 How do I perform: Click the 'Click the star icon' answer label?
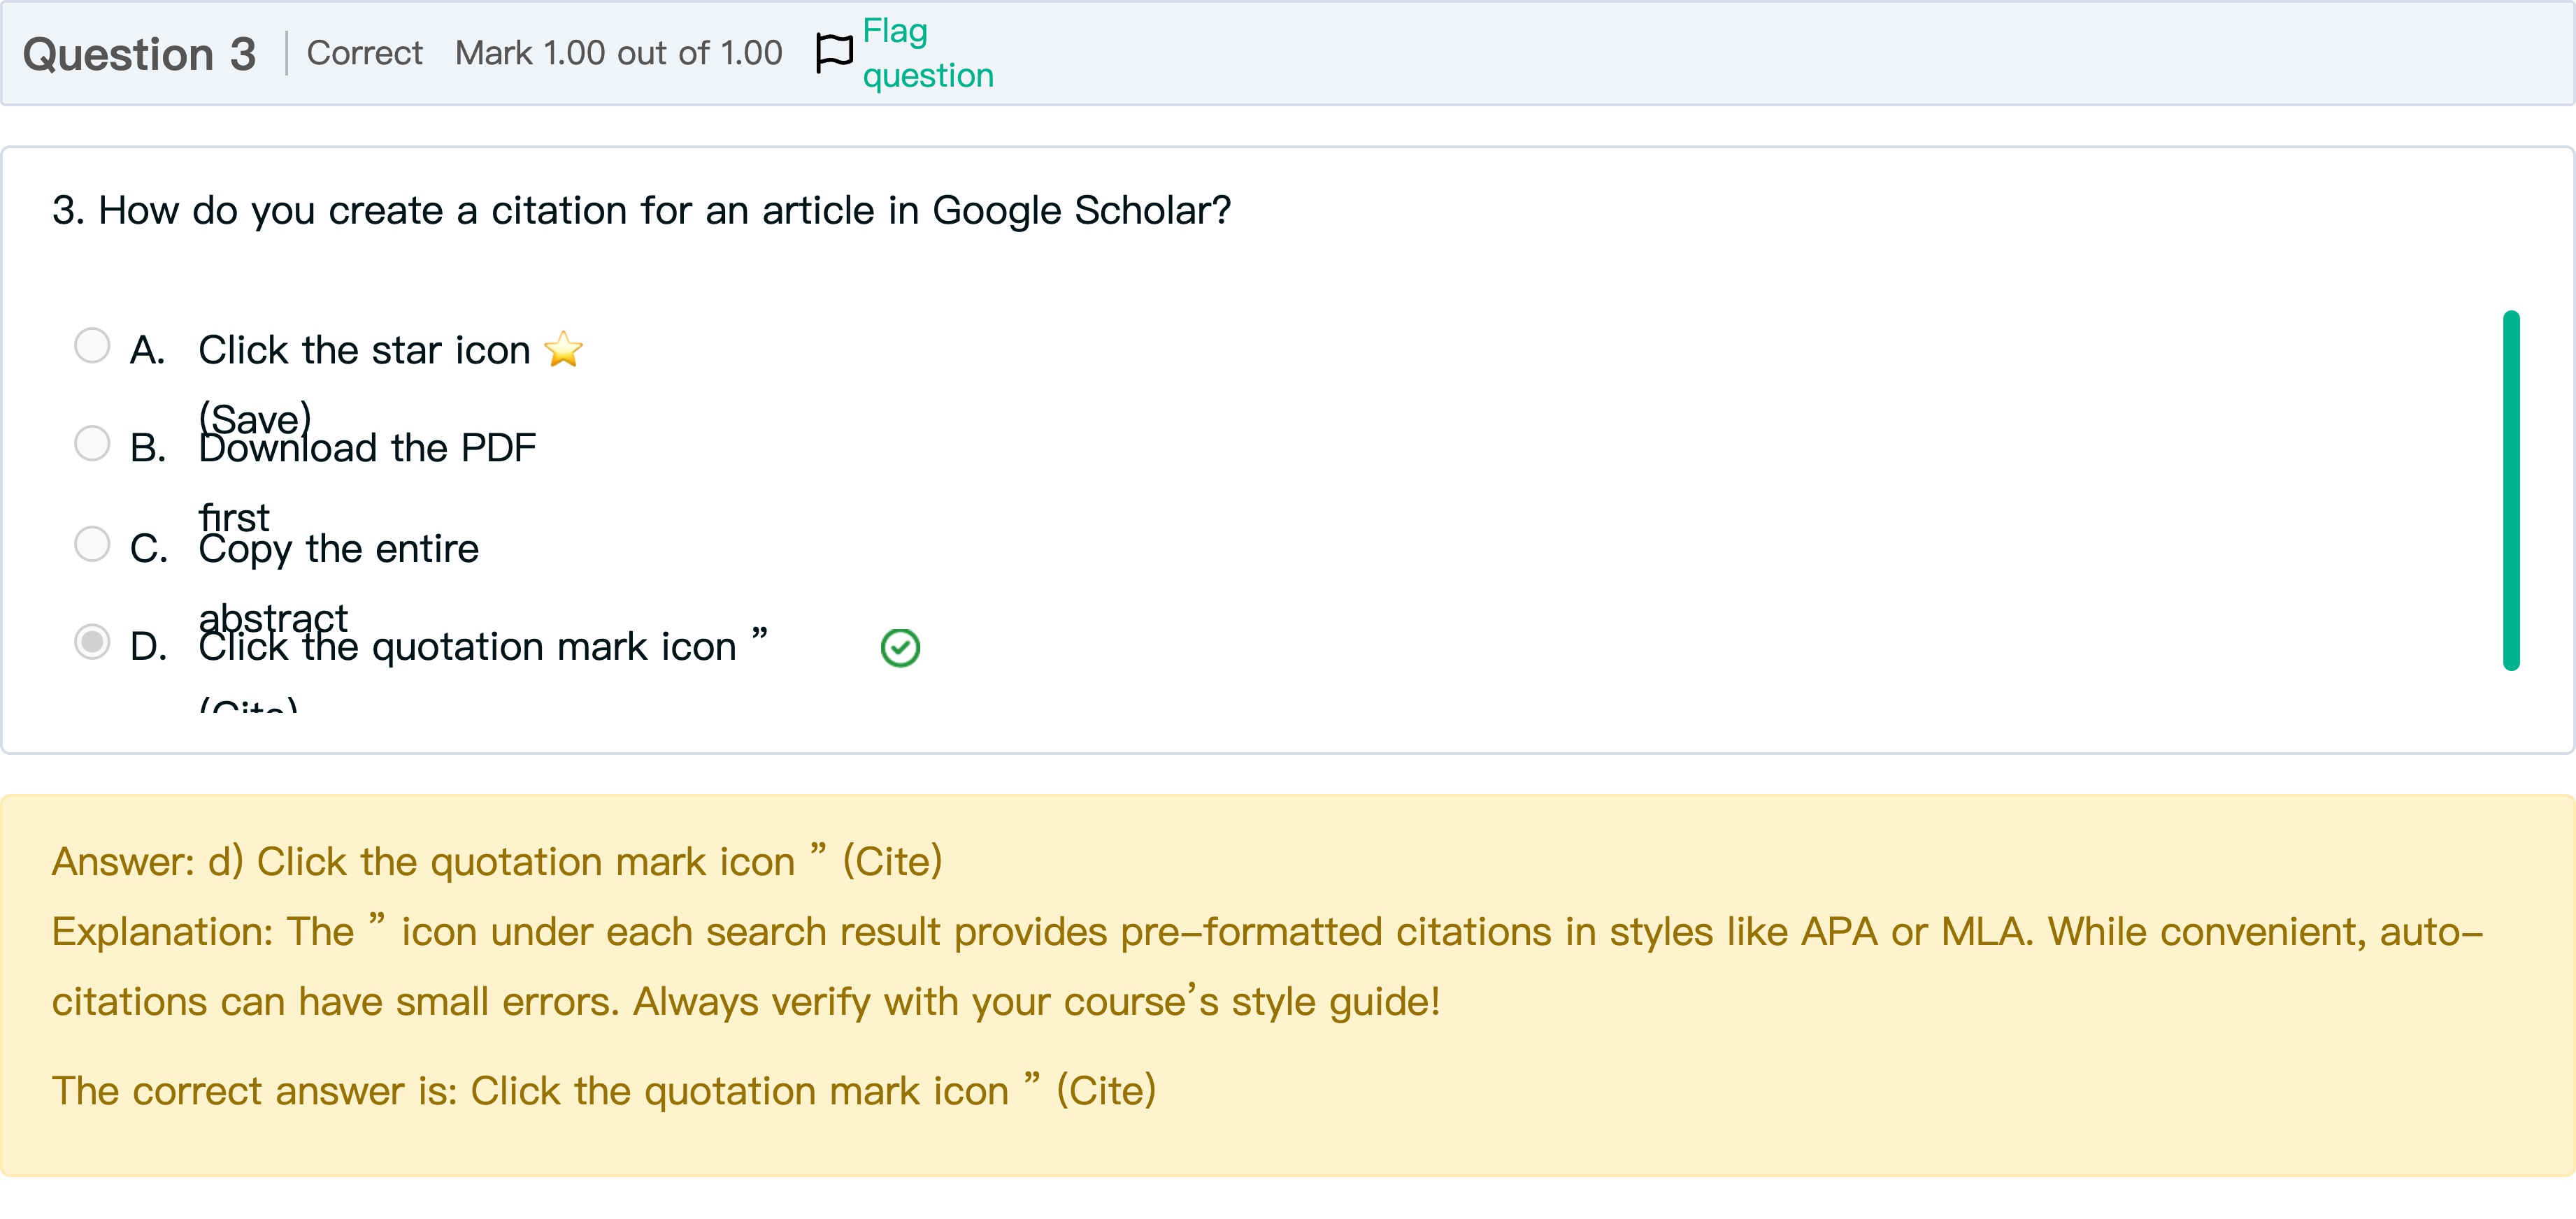click(364, 351)
